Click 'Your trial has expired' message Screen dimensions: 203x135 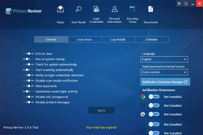[101, 128]
